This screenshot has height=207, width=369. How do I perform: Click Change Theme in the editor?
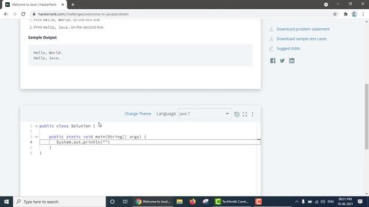(x=138, y=114)
